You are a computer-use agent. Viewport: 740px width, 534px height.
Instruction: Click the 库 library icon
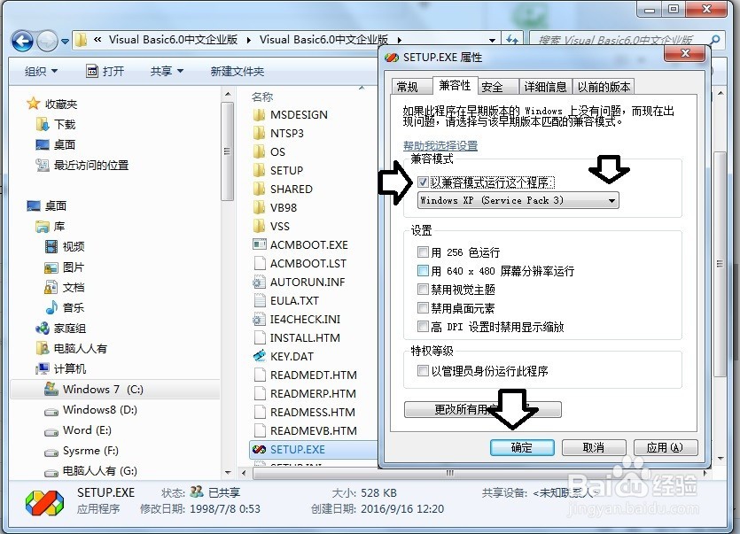43,227
